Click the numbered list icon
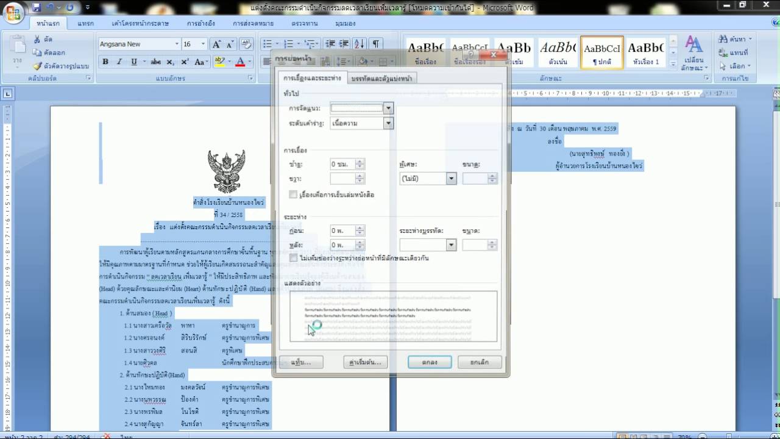 pyautogui.click(x=289, y=44)
